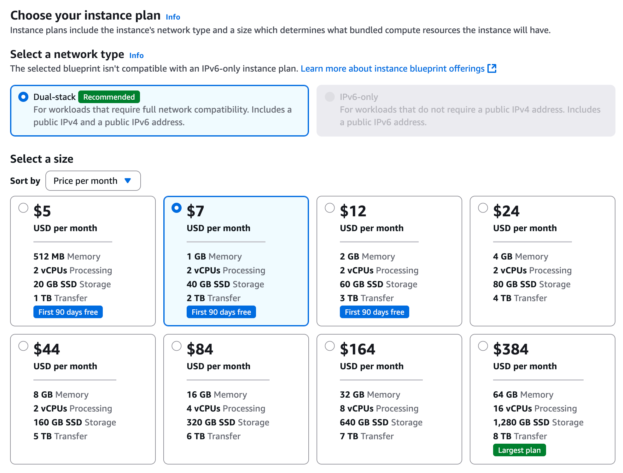Choose the $12 per month plan radio
The image size is (623, 473).
click(x=329, y=208)
